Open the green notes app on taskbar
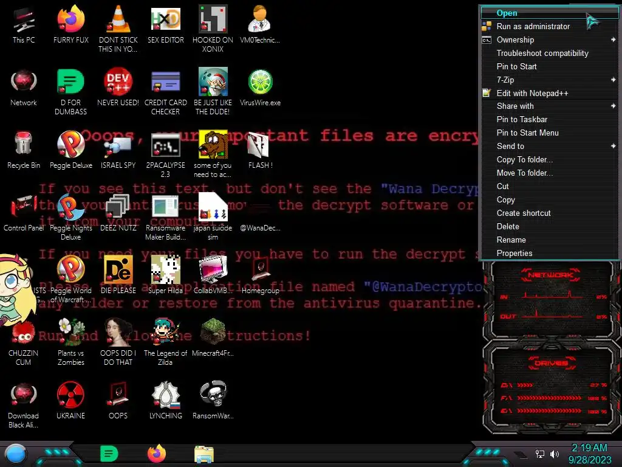Screen dimensions: 622x467 [x=109, y=454]
